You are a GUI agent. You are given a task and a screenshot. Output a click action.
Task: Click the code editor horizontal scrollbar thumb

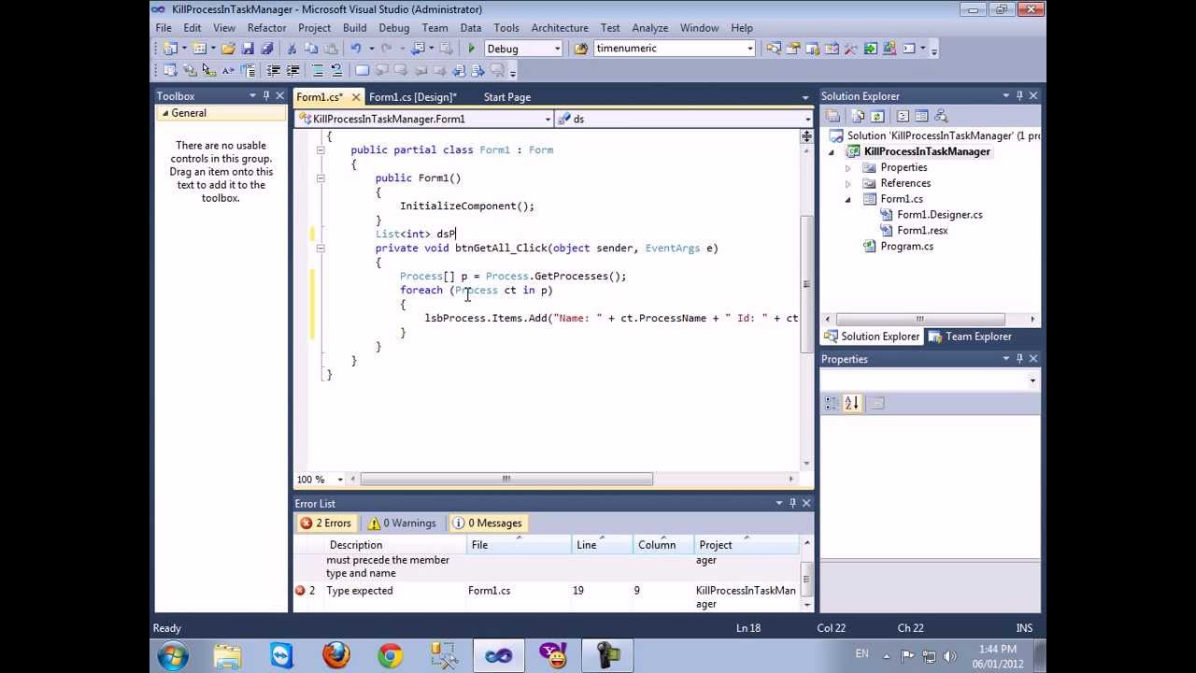coord(506,480)
